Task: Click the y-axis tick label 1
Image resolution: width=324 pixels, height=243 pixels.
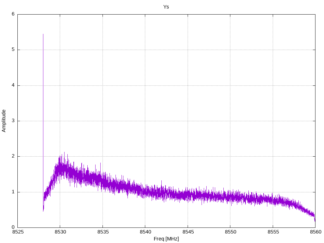Action: tap(13, 192)
